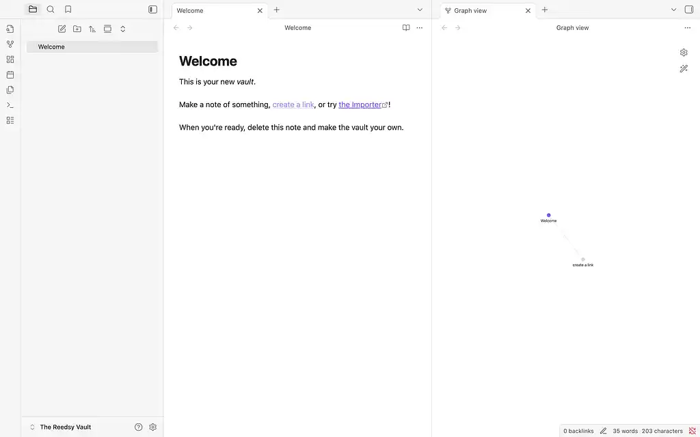Image resolution: width=700 pixels, height=437 pixels.
Task: Open today's daily note icon
Action: (x=10, y=74)
